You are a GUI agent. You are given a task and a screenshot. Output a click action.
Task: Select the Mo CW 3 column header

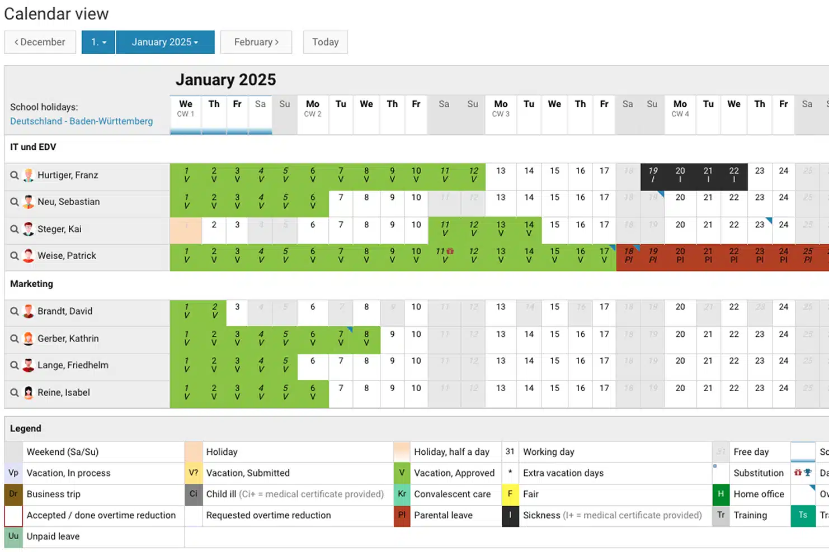click(x=501, y=108)
